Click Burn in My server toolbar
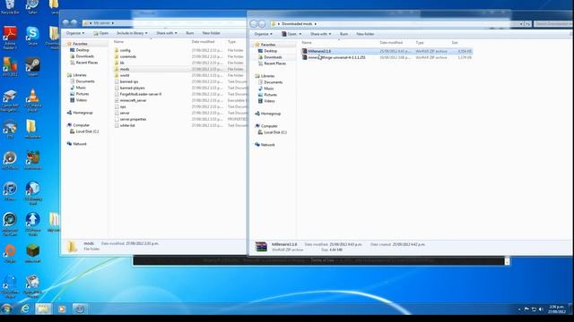 click(x=189, y=33)
